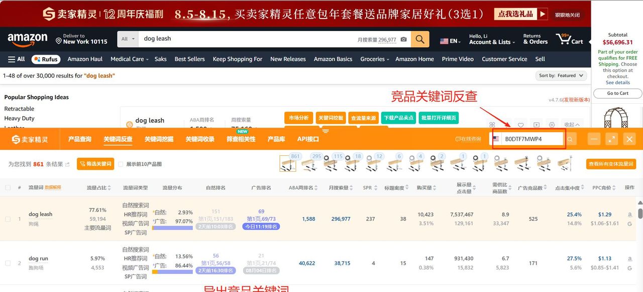
Task: Toggle 展示前10产品图 checkbox
Action: coord(121,164)
